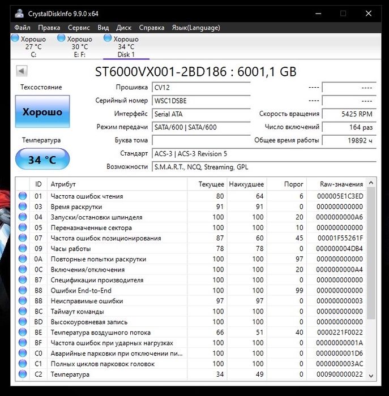Image resolution: width=389 pixels, height=396 pixels.
Task: Click raw value 00001F55261F
Action: coord(340,238)
